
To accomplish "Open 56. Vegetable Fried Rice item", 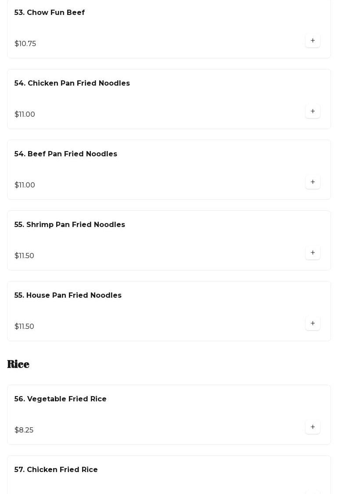I will point(61,399).
